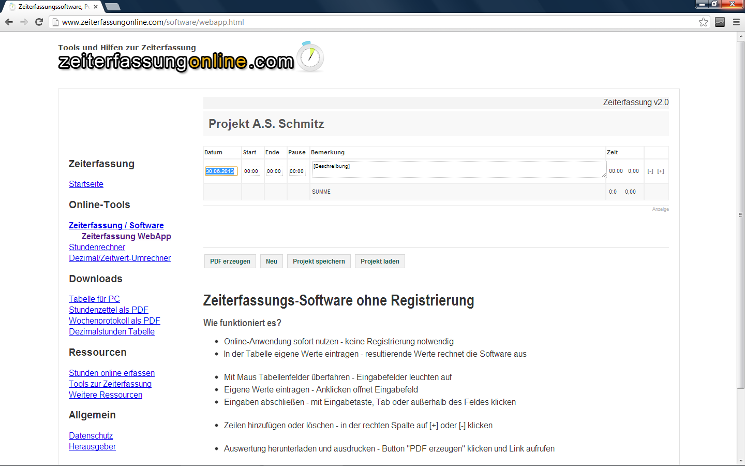745x466 pixels.
Task: Click the stopwatch logo icon
Action: click(x=310, y=57)
